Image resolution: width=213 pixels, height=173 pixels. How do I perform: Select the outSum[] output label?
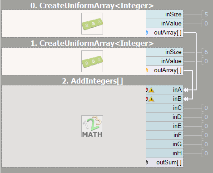click(169, 163)
